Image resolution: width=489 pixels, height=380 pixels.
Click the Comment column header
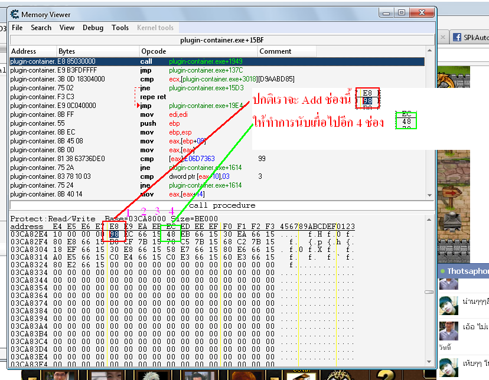point(287,51)
